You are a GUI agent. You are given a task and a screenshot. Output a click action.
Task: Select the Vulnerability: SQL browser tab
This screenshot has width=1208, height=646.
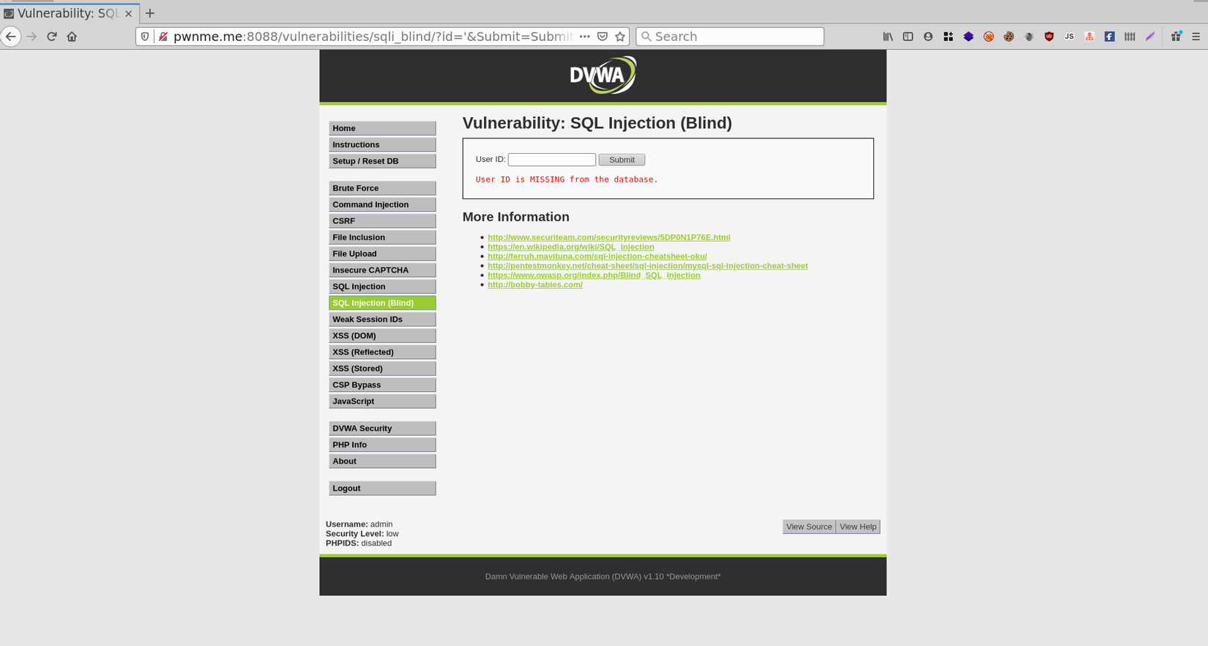coord(69,13)
